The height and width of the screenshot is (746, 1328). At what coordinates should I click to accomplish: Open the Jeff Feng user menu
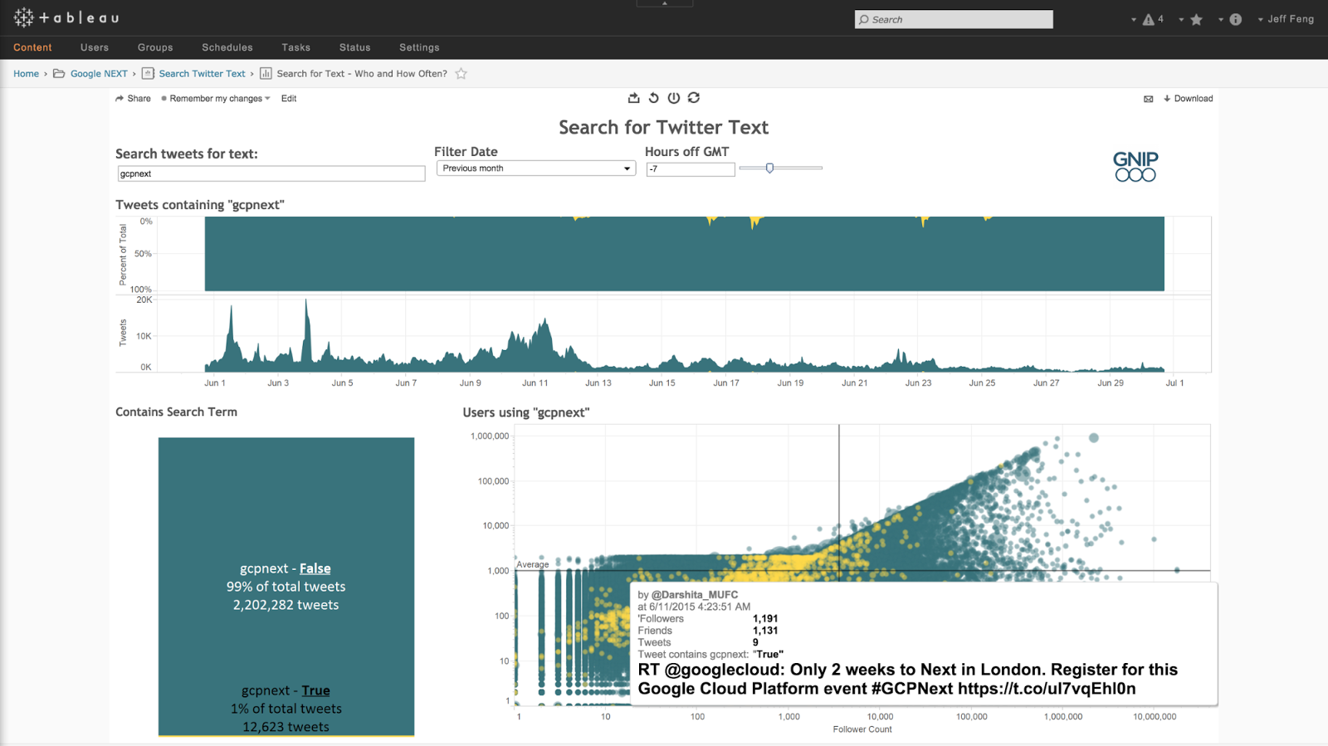click(x=1286, y=19)
